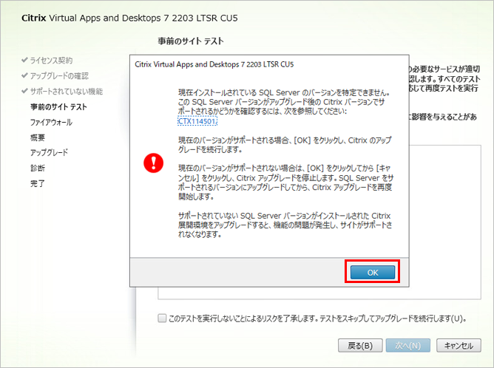The width and height of the screenshot is (494, 368).
Task: Click checkmark icon beside アップグレードの確認
Action: coord(24,75)
